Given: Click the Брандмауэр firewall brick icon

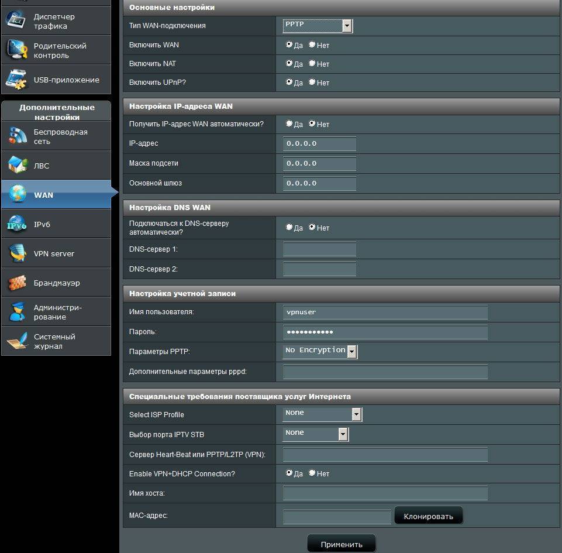Looking at the screenshot, I should (x=17, y=283).
